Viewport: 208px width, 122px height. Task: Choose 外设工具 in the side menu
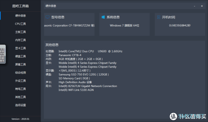(20, 81)
